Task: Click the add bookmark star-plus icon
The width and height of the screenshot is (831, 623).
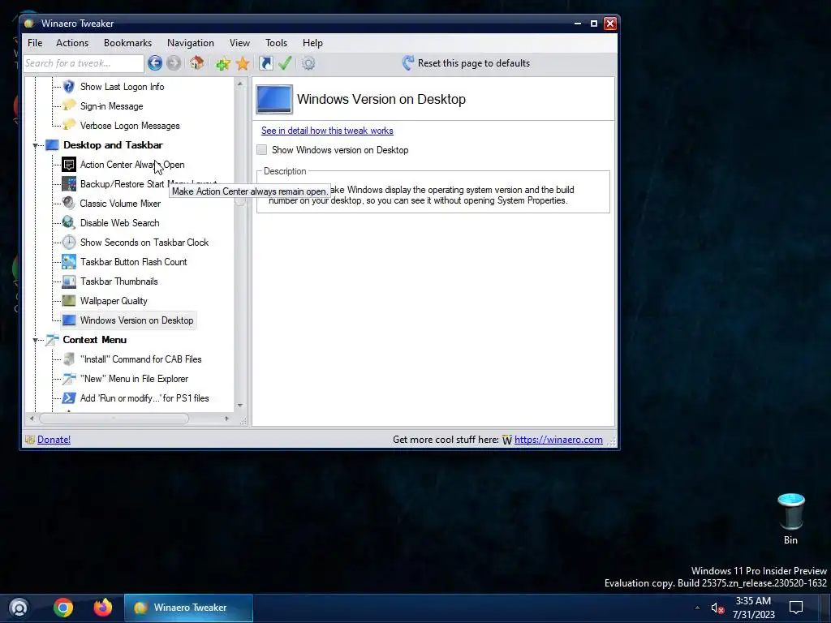Action: 223,63
